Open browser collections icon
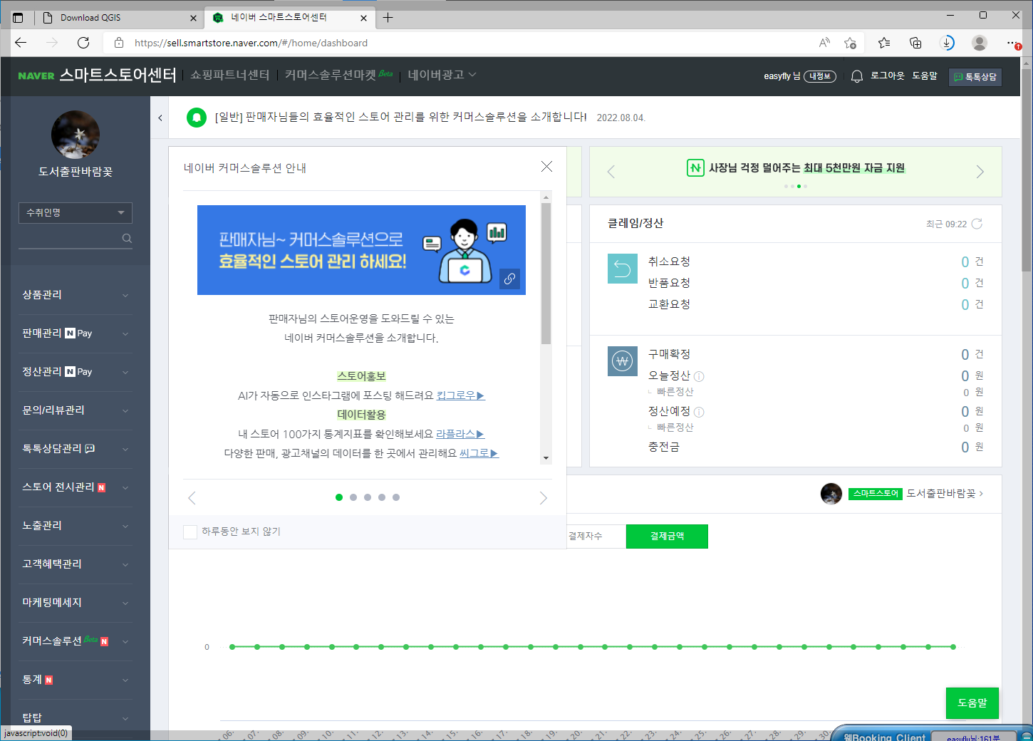The width and height of the screenshot is (1033, 741). 915,43
